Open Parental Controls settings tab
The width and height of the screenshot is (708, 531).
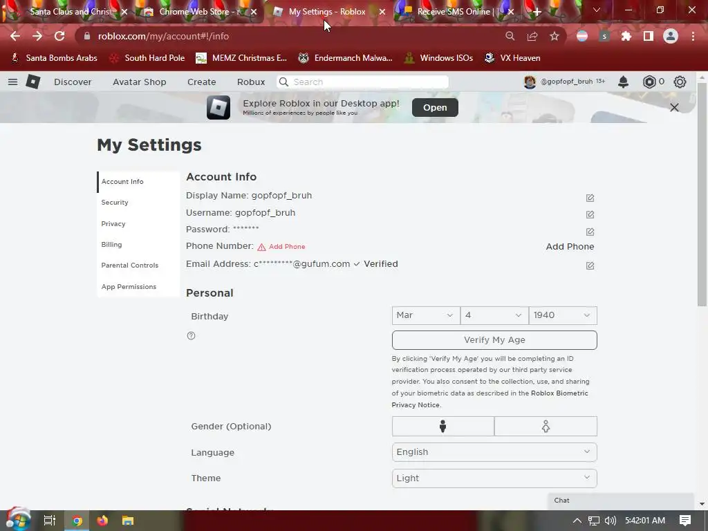[x=138, y=265]
